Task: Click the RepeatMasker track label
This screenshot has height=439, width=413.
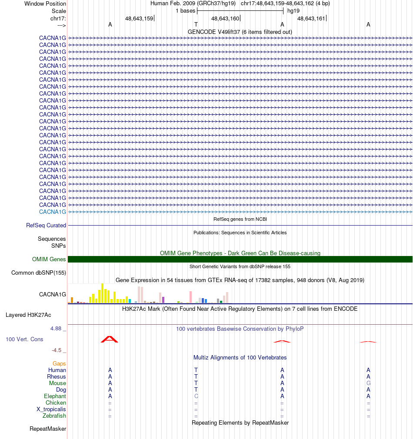Action: coord(48,429)
